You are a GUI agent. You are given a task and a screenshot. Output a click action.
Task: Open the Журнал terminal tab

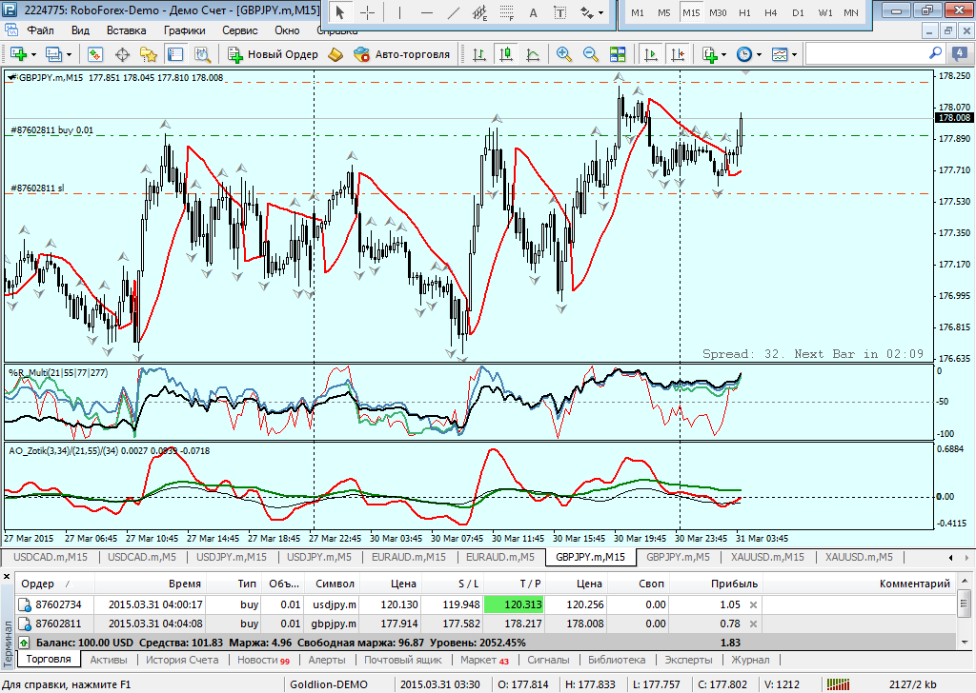pyautogui.click(x=750, y=660)
